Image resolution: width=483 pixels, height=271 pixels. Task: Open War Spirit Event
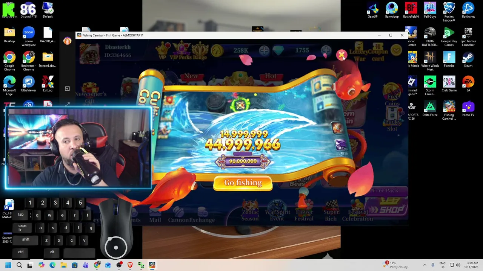pyautogui.click(x=277, y=211)
